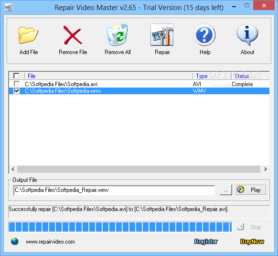Screen dimensions: 278x256
Task: Click the File column header
Action: click(32, 76)
